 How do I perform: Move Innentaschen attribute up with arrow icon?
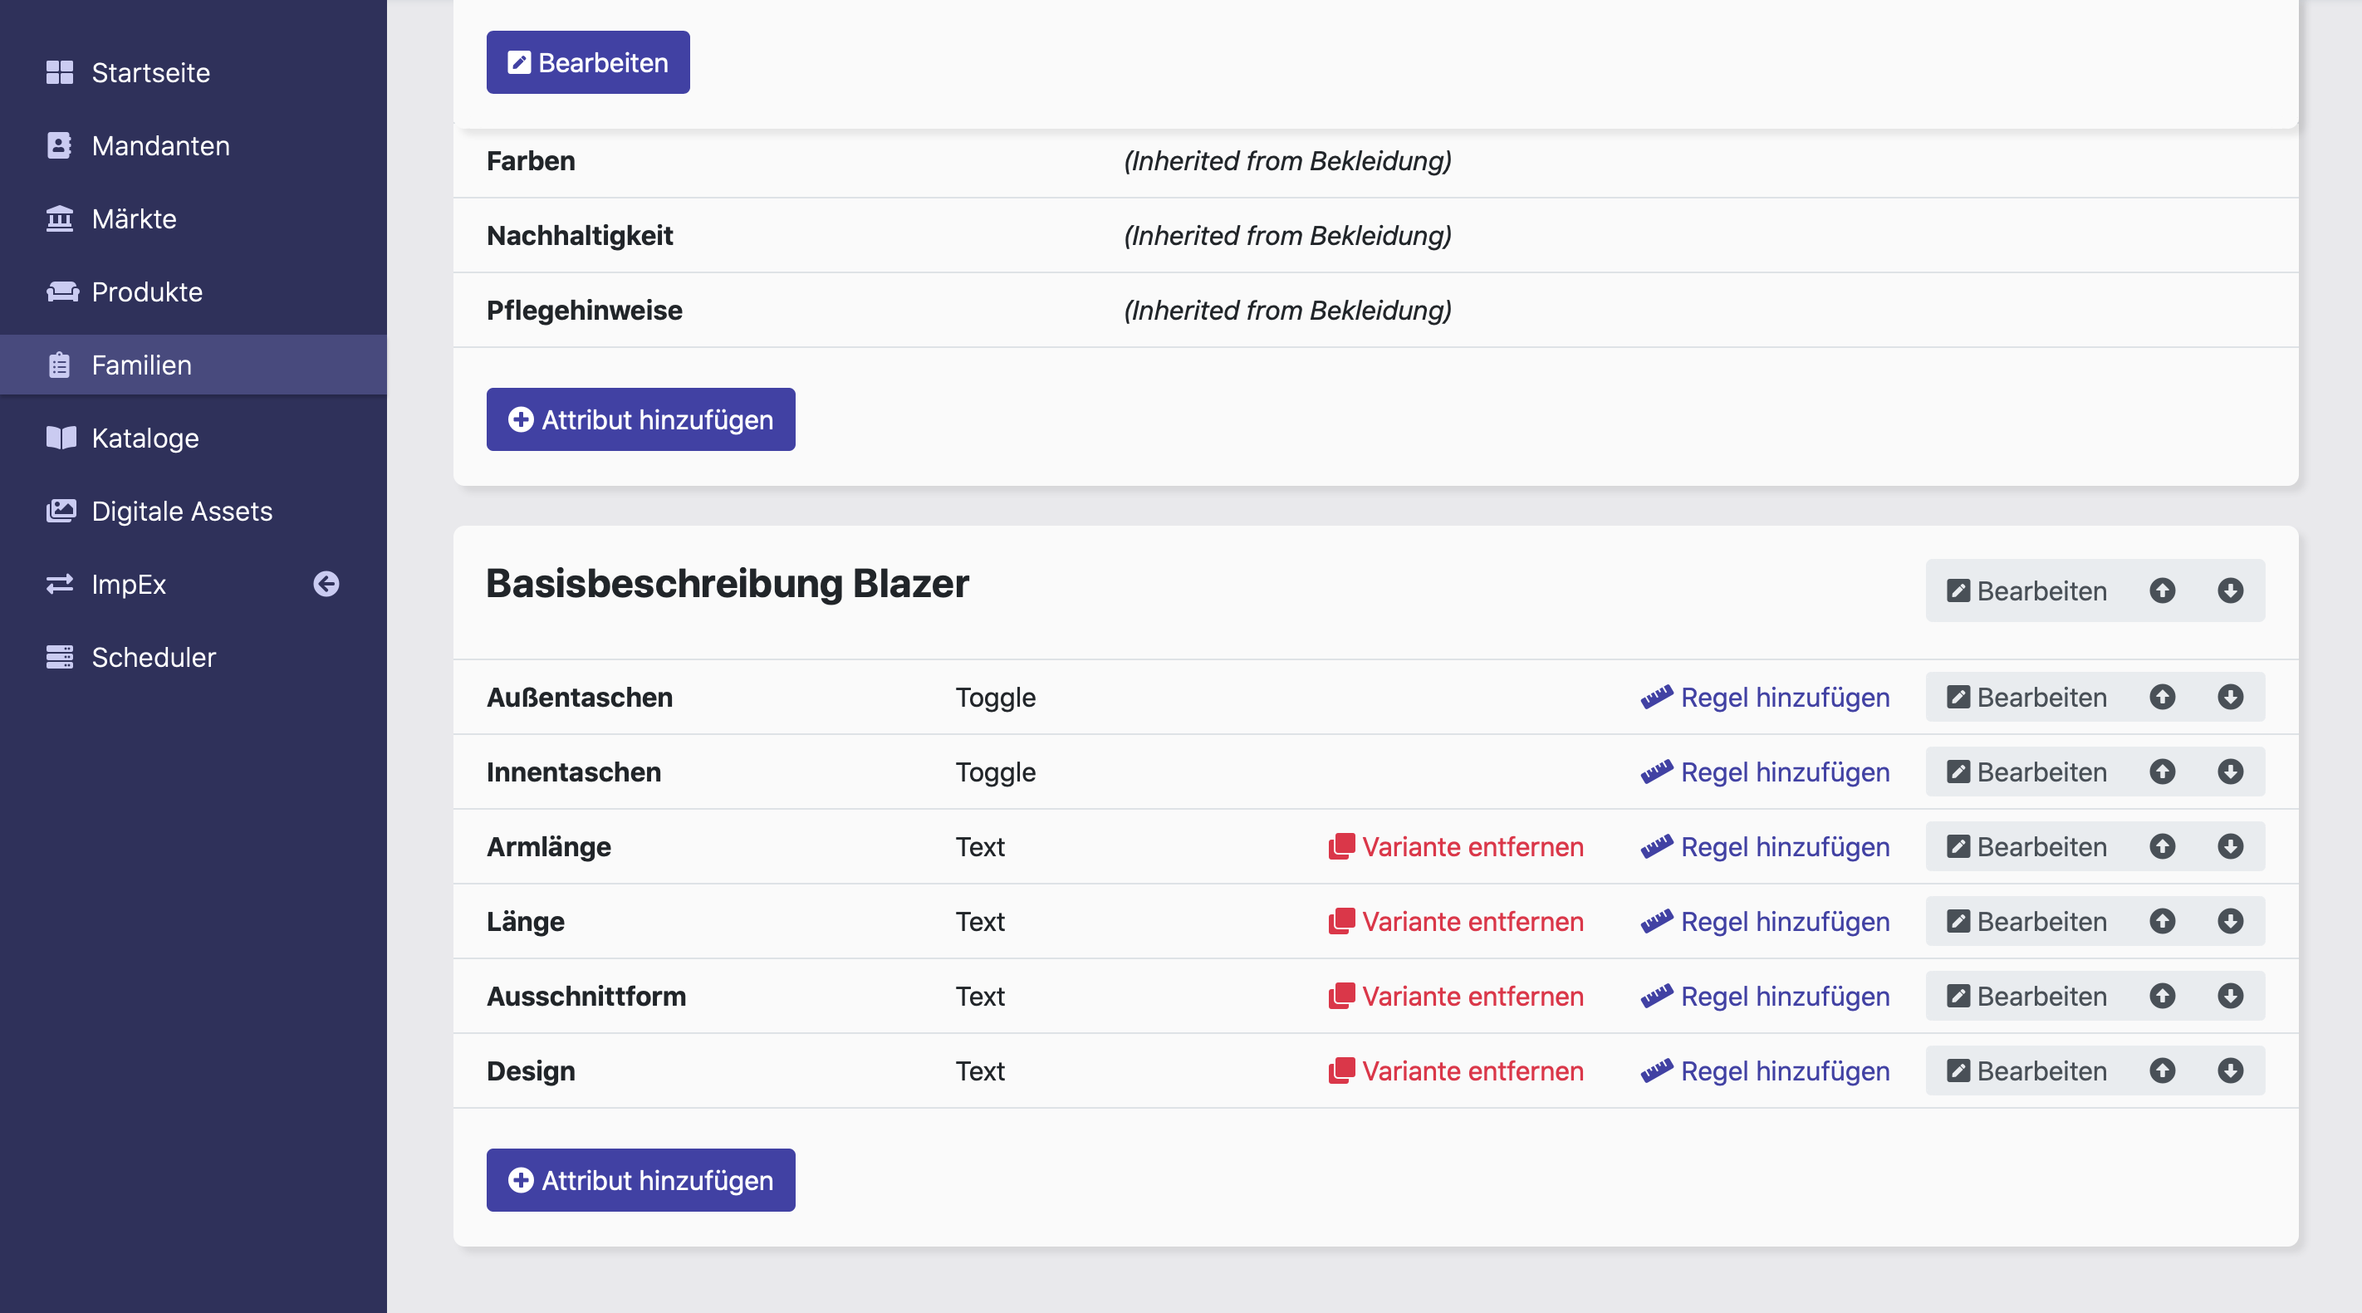pos(2162,772)
